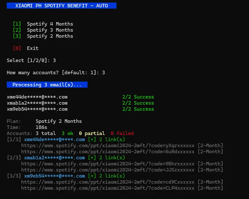Click the blue xm9eb54 email in results
The image size is (249, 199).
coord(54,176)
